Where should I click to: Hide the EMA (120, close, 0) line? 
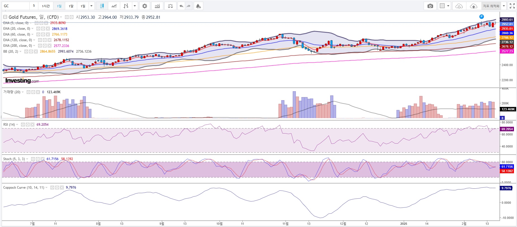[x=40, y=40]
